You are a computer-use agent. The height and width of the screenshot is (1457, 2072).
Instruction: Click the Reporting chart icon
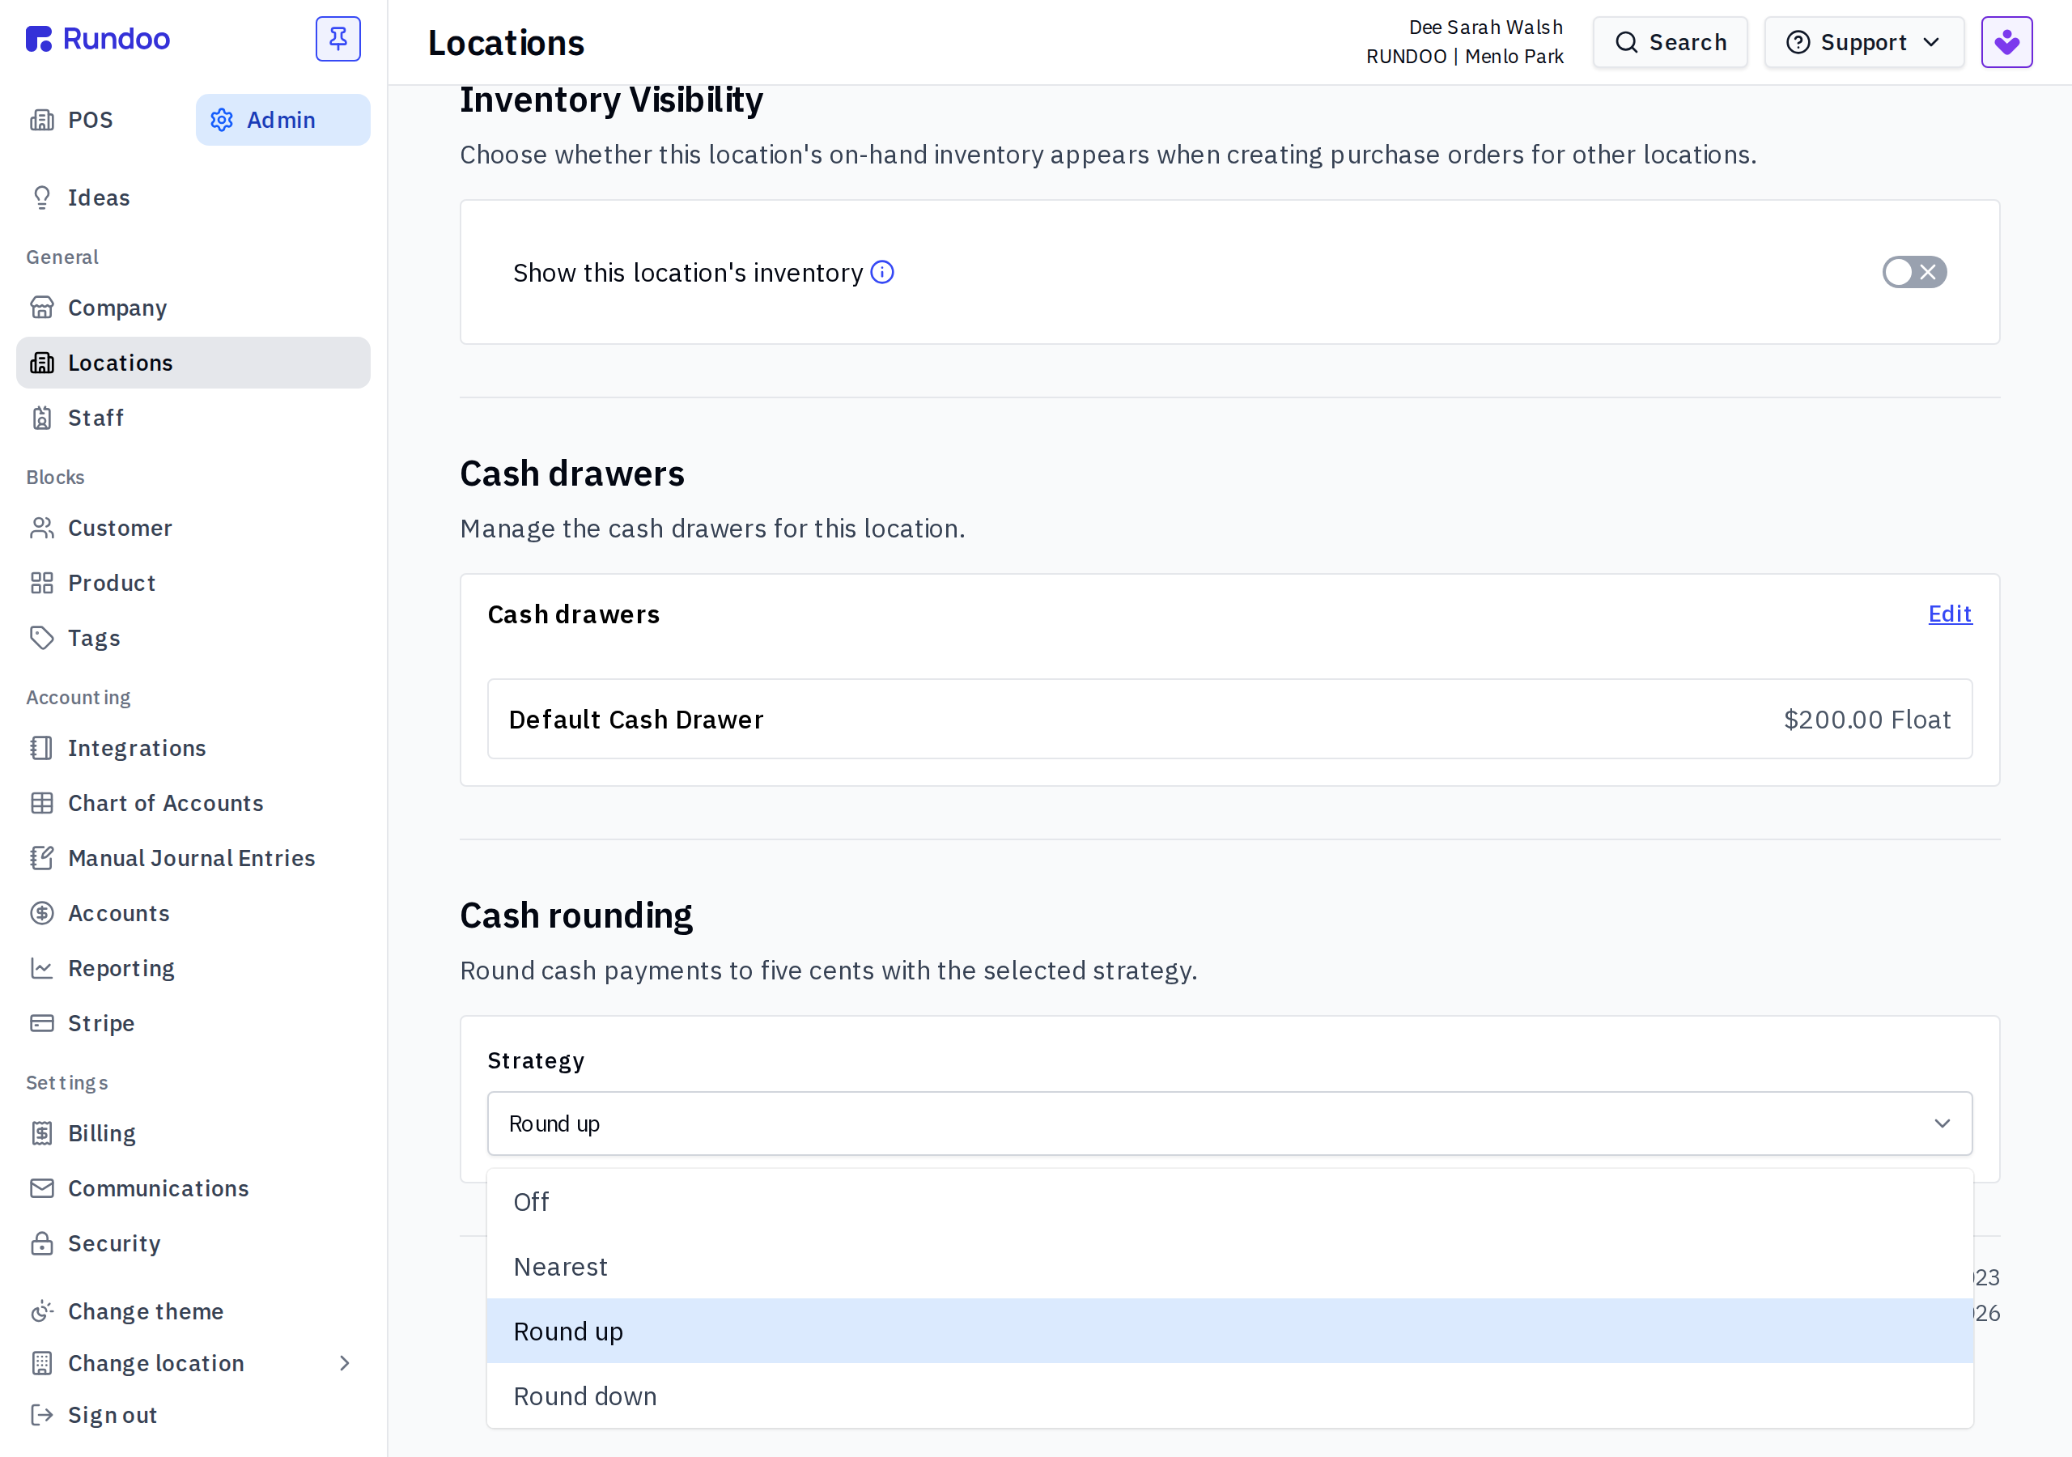click(41, 969)
